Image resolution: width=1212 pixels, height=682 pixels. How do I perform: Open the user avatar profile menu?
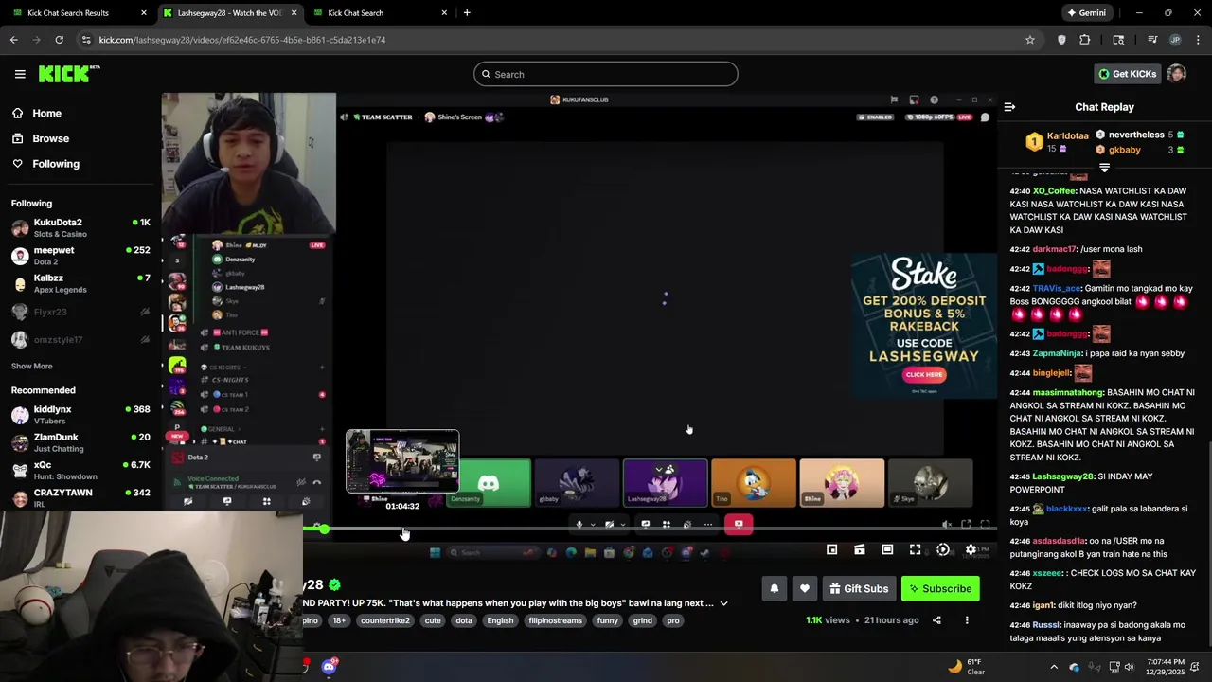click(x=1177, y=74)
